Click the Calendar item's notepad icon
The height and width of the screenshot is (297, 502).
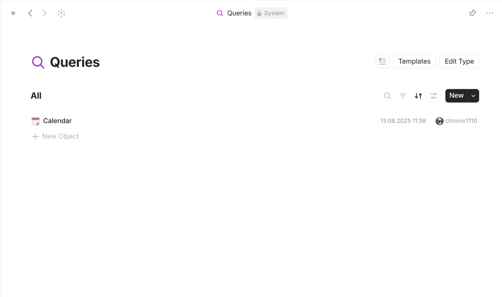point(35,121)
